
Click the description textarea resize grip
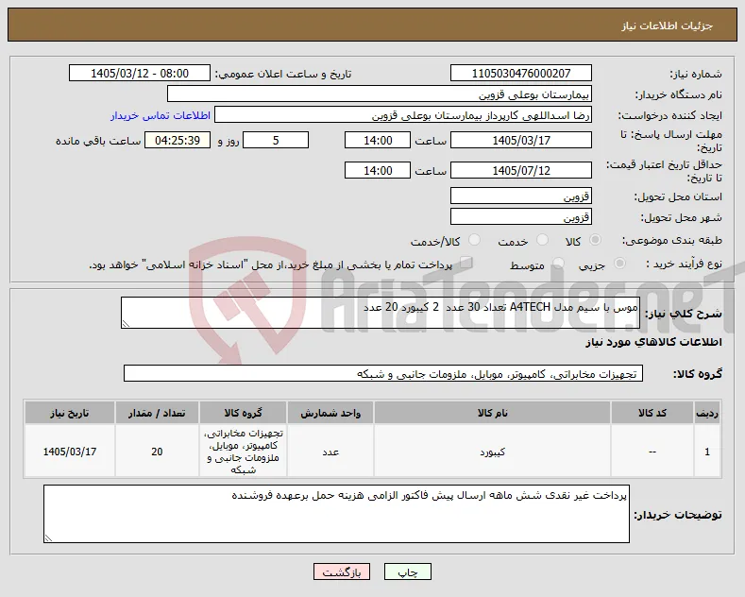(x=126, y=324)
